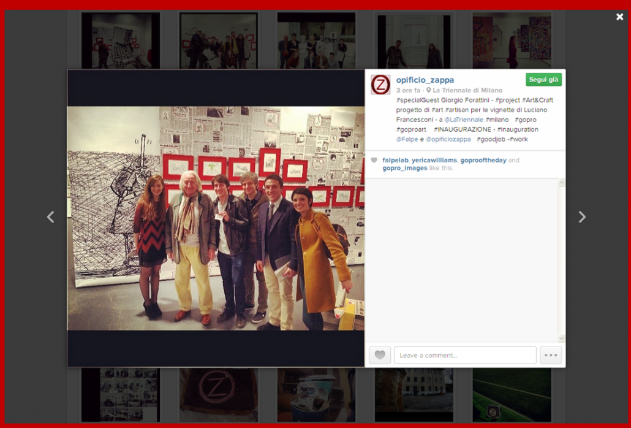
Task: Click the small heart icon beside likes
Action: coord(374,161)
